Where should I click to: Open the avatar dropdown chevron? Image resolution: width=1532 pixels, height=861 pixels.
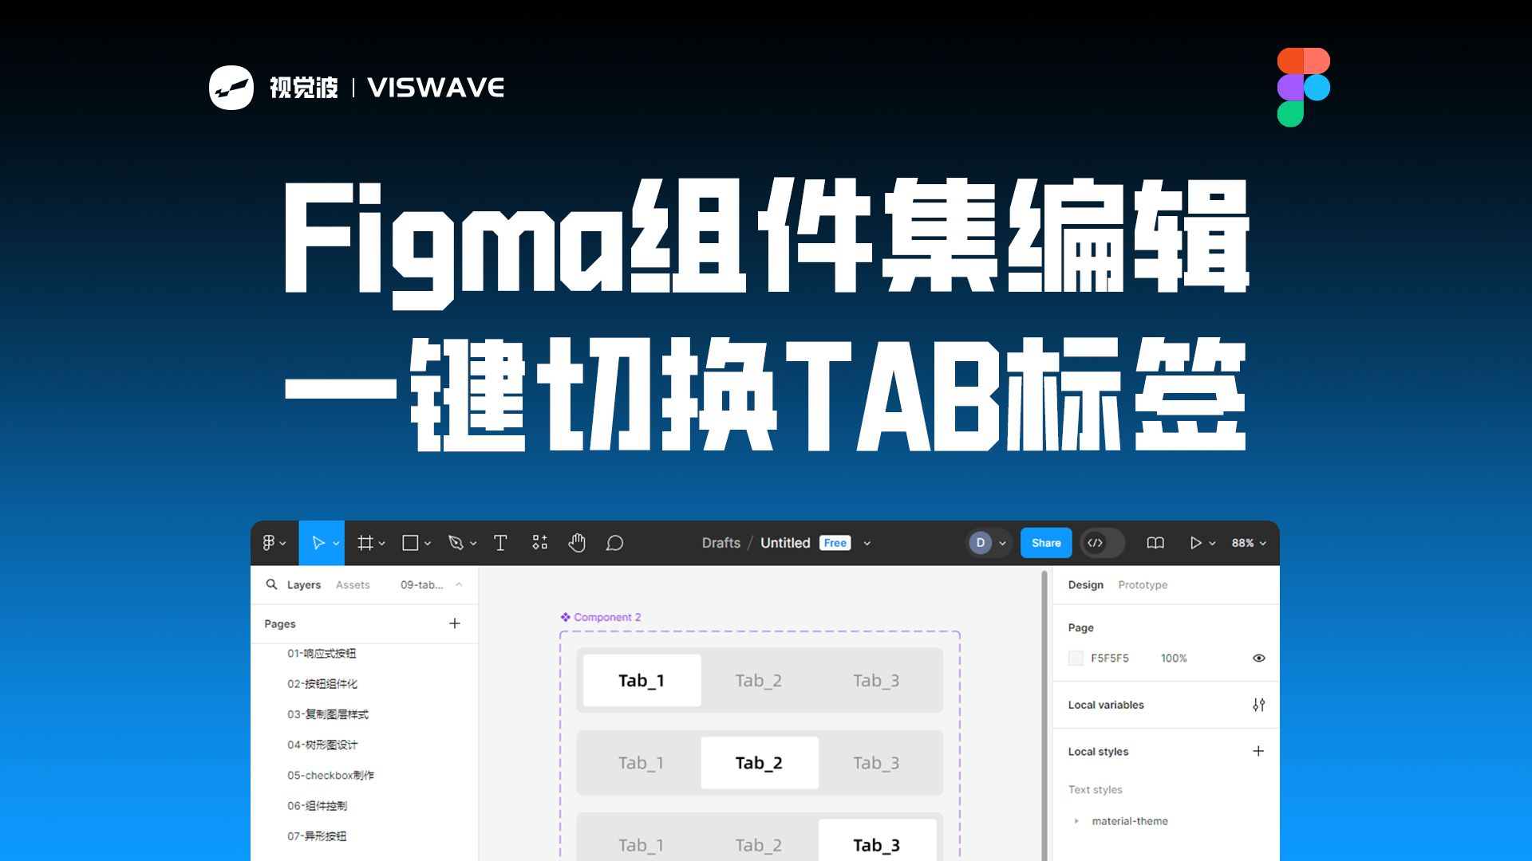coord(1002,544)
